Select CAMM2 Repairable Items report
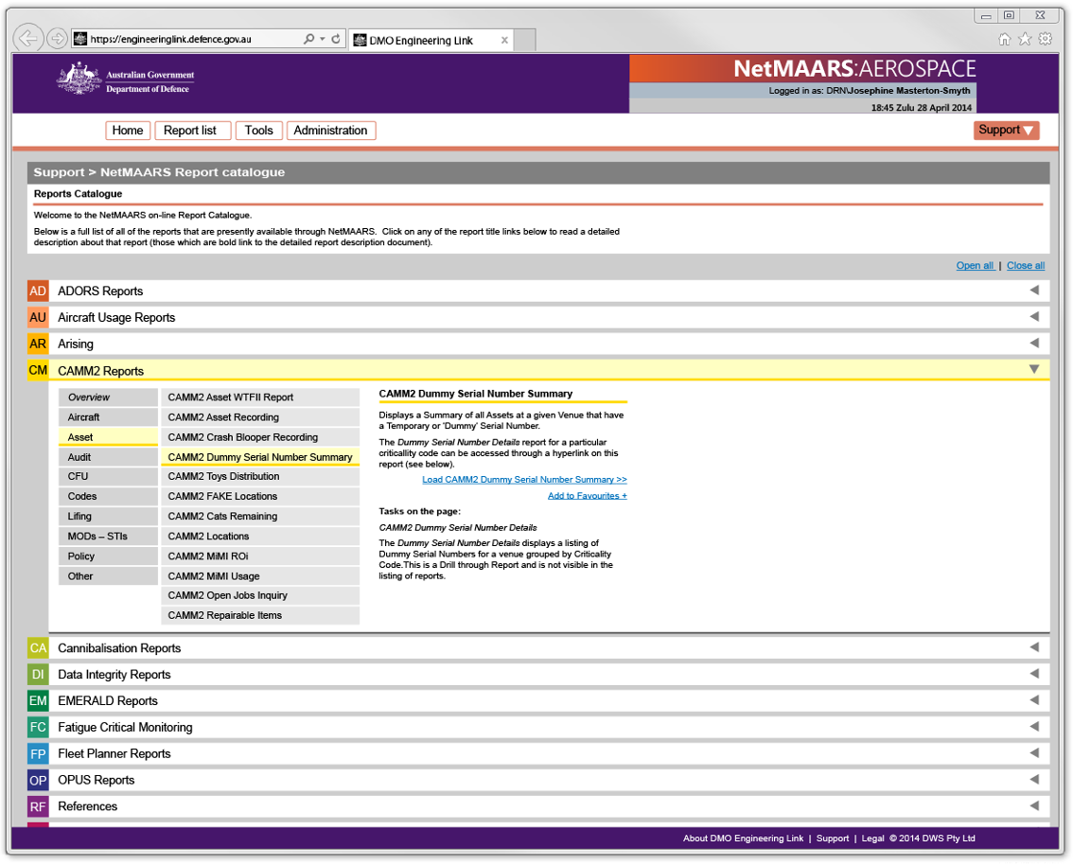This screenshot has height=865, width=1073. click(260, 615)
